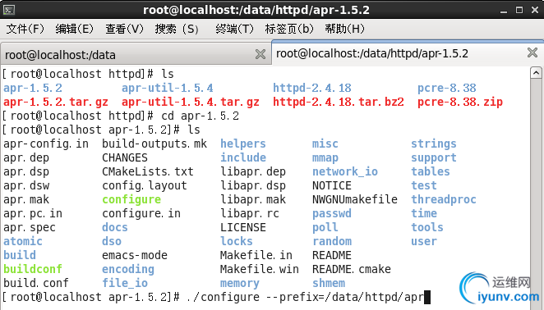Minimize the terminal window
Viewport: 544px width, 310px height.
tap(504, 11)
